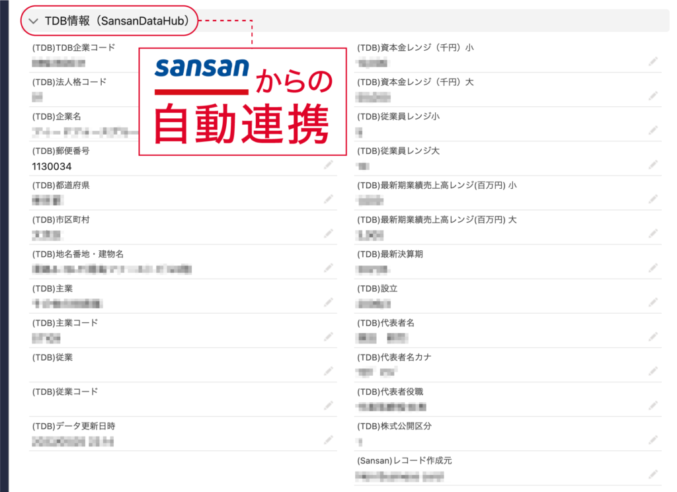Click the (TDB)市区町村 label text

coord(61,220)
